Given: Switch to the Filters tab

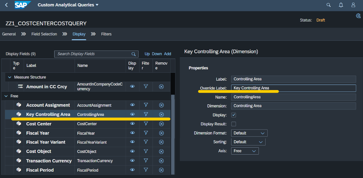Looking at the screenshot, I should coord(106,34).
